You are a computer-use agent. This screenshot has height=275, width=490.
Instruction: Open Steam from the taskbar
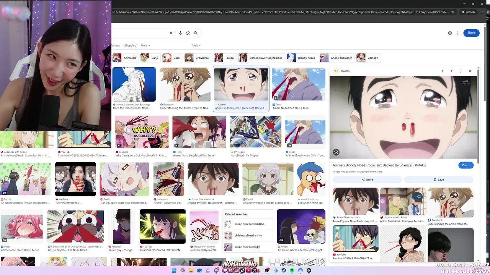tap(284, 270)
